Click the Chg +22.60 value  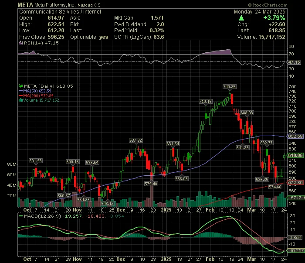coord(277,24)
